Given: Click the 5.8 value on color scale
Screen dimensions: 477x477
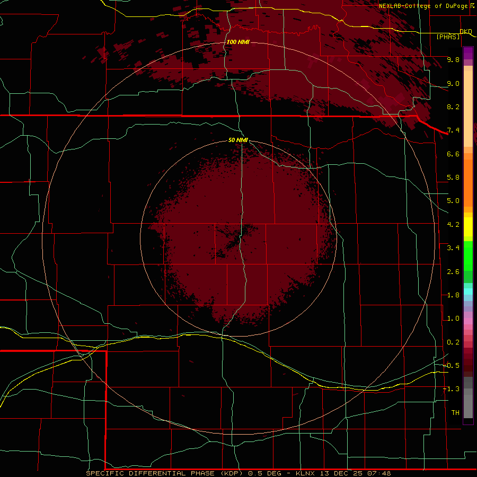Looking at the screenshot, I should [x=453, y=178].
